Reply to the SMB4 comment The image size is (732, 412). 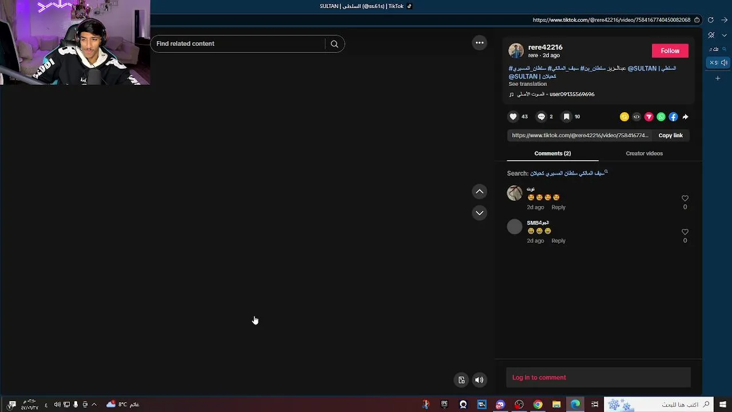tap(558, 241)
